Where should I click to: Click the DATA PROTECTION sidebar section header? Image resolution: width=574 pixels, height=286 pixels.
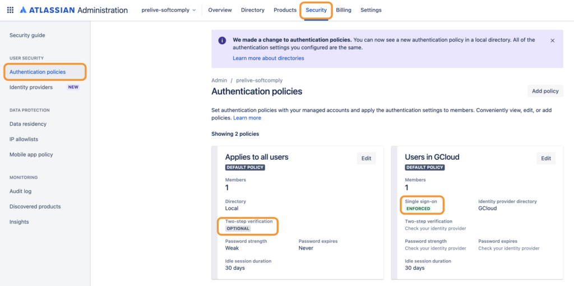[29, 110]
